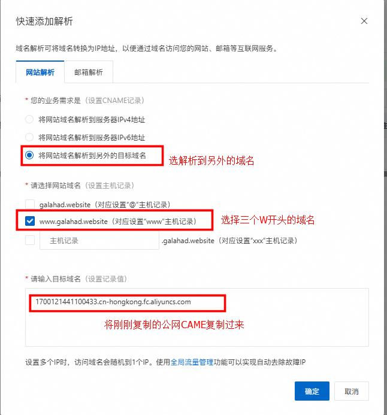Viewport: 387px width, 415px height.
Task: Click the 1700121441100433.cn-hongkong.fc.aliyuncs.com text
Action: 113,302
